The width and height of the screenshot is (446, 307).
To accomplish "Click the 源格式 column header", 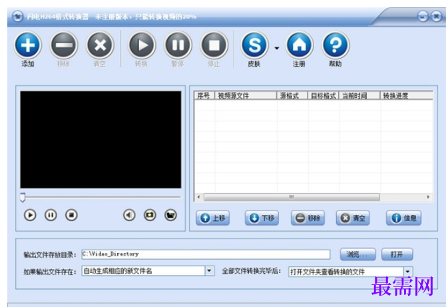I will (x=292, y=96).
